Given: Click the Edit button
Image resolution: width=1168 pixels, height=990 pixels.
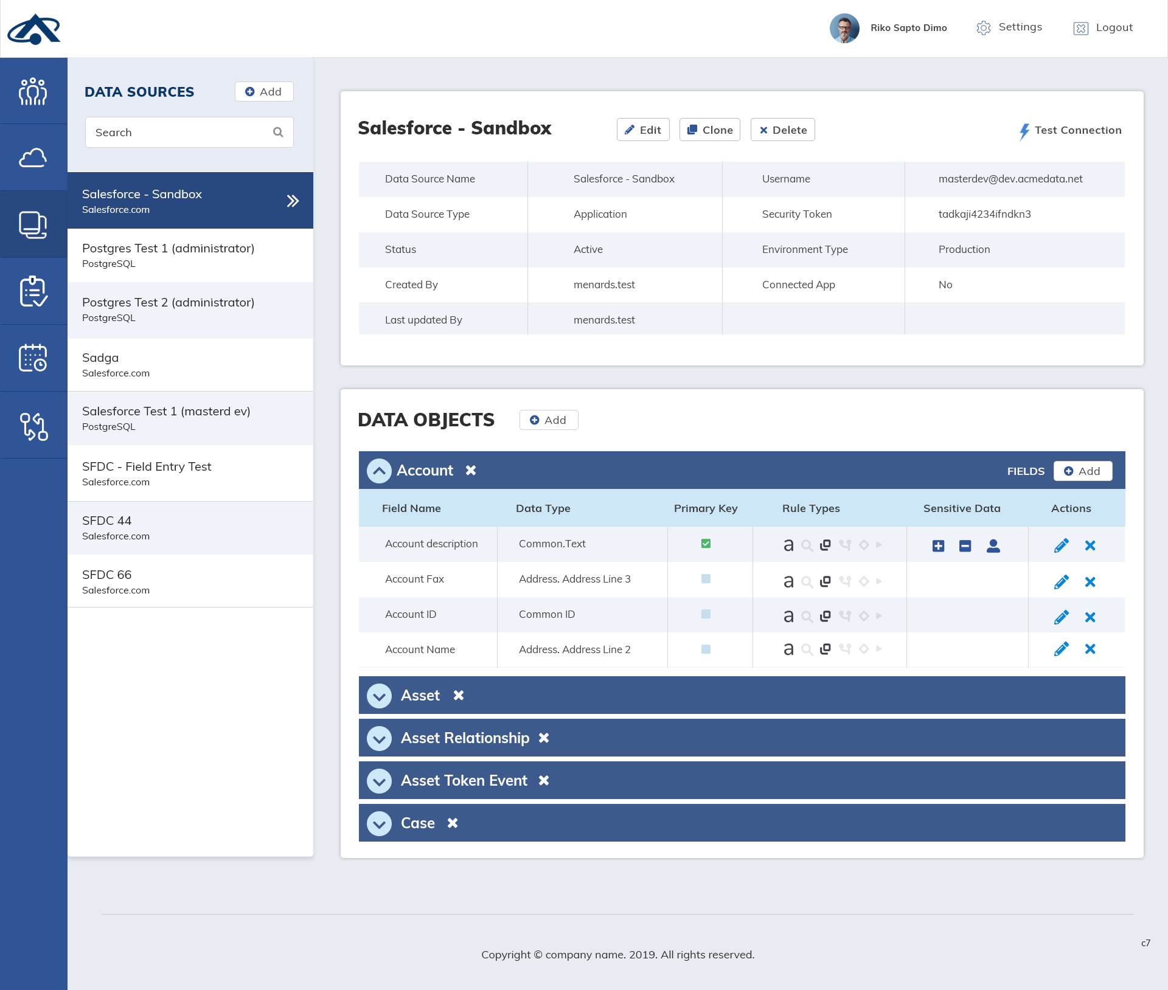Looking at the screenshot, I should pyautogui.click(x=643, y=130).
